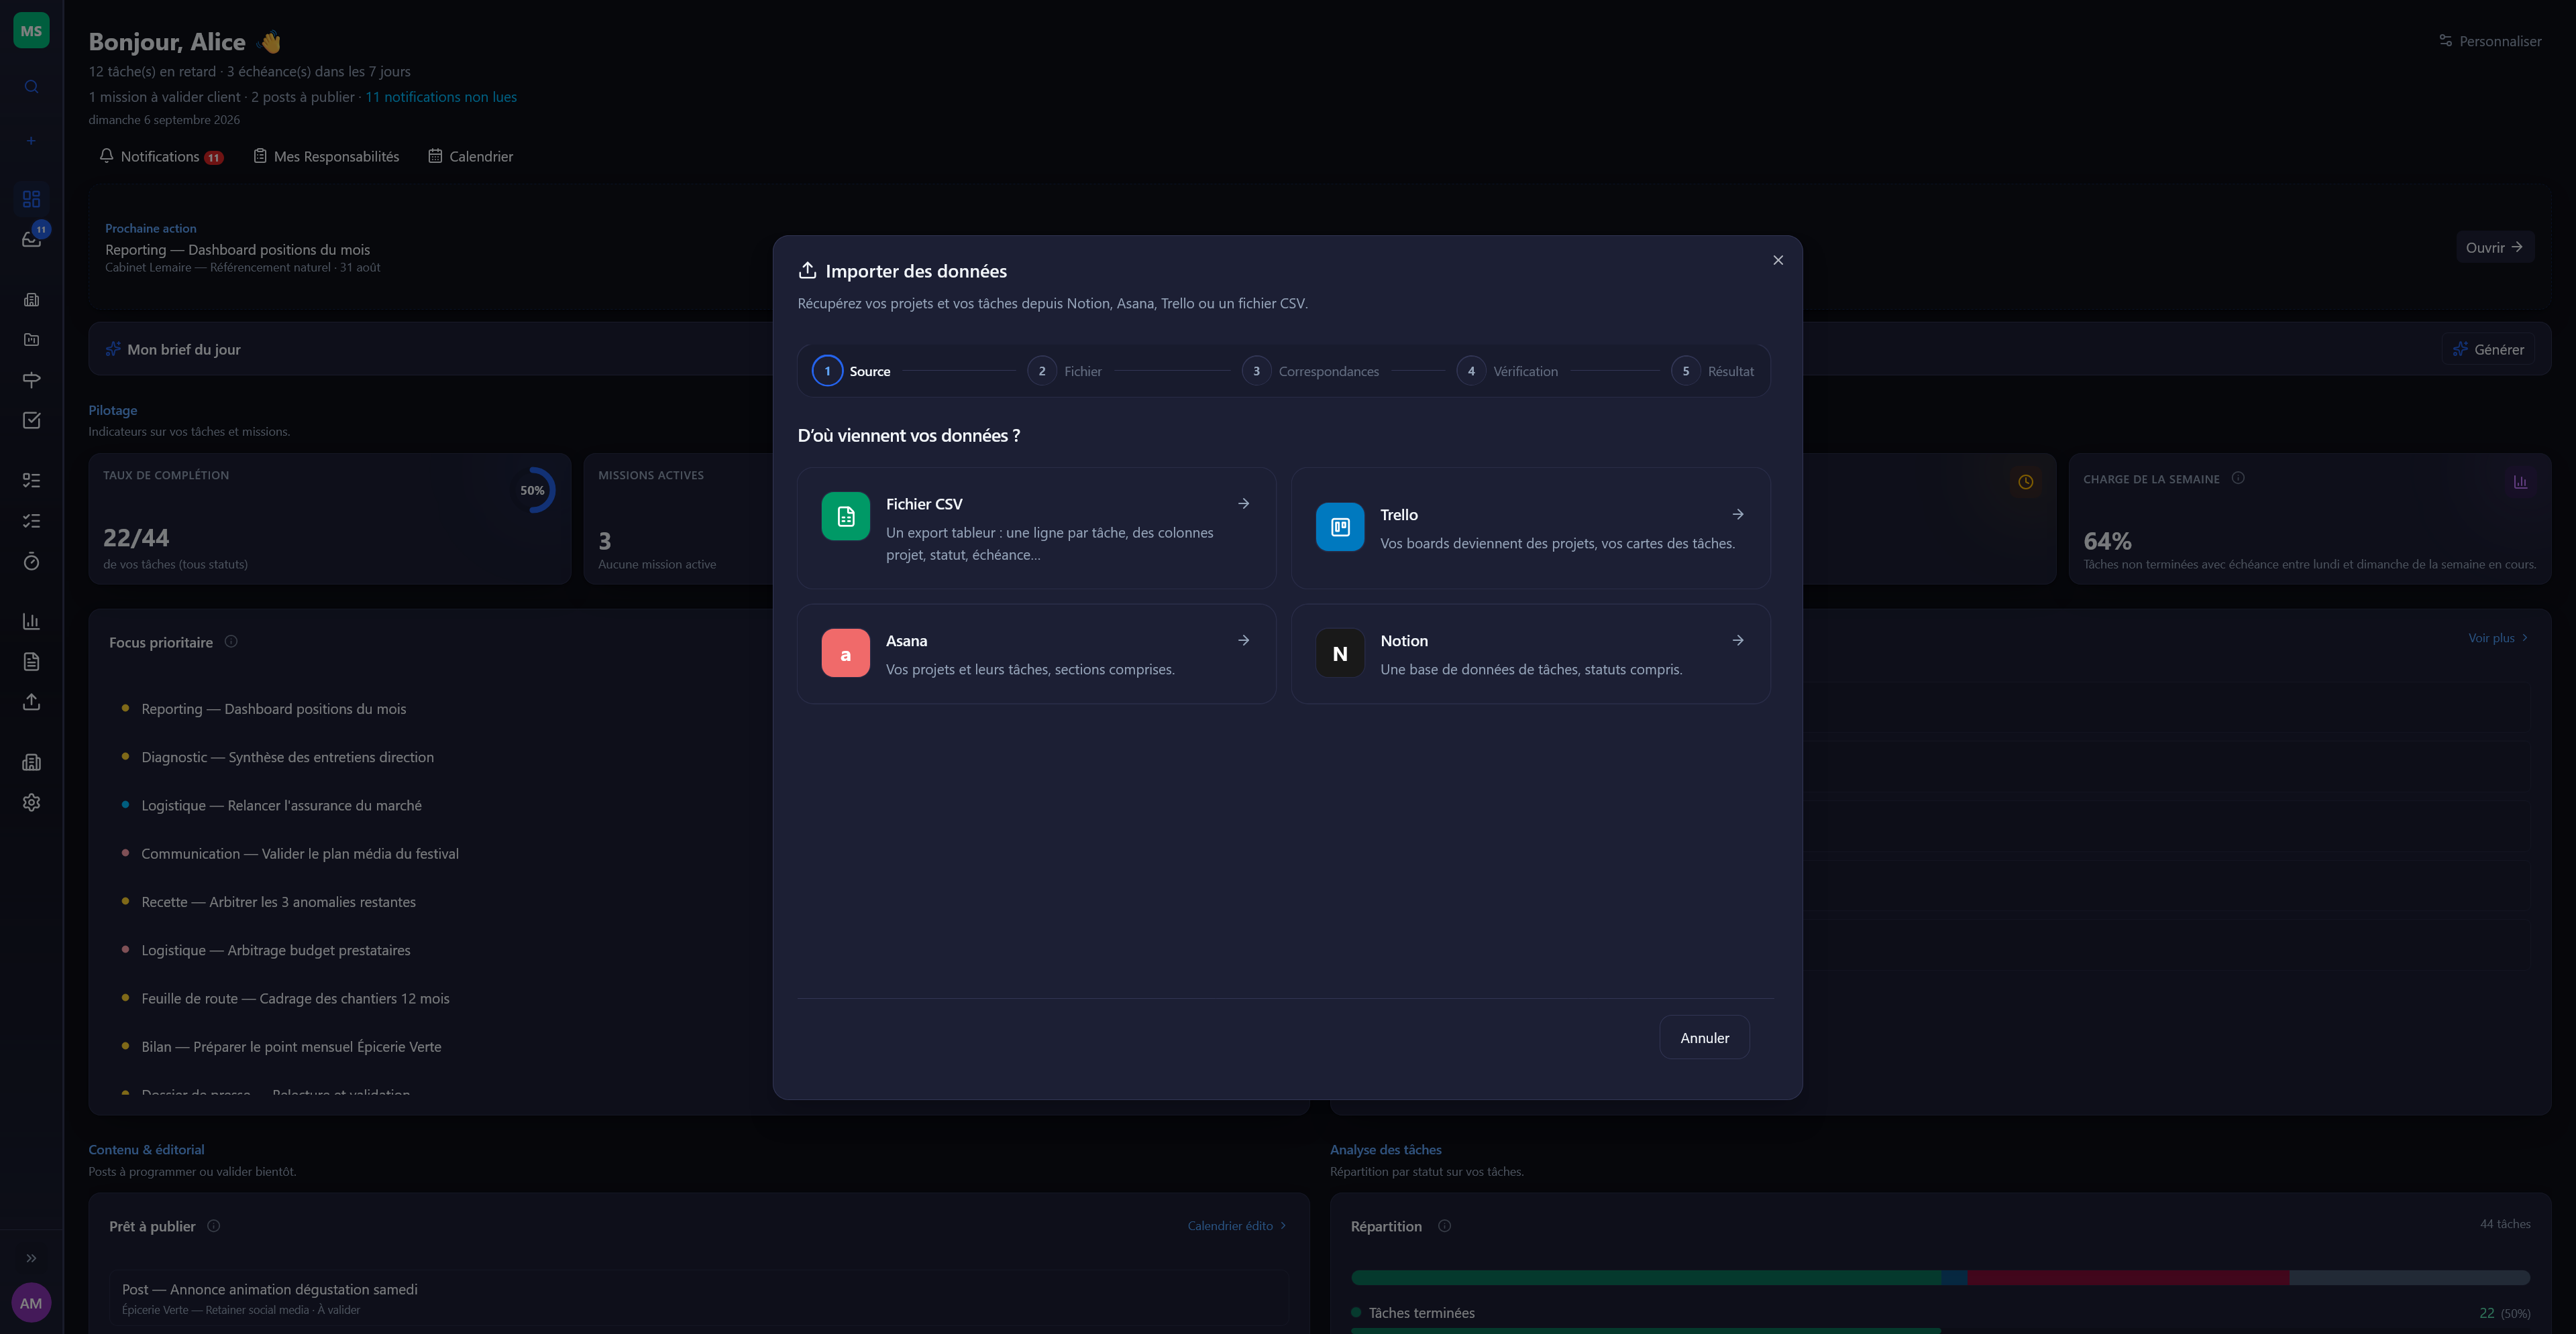Click the list with checkbox icon in sidebar
This screenshot has width=2576, height=1334.
pos(31,481)
